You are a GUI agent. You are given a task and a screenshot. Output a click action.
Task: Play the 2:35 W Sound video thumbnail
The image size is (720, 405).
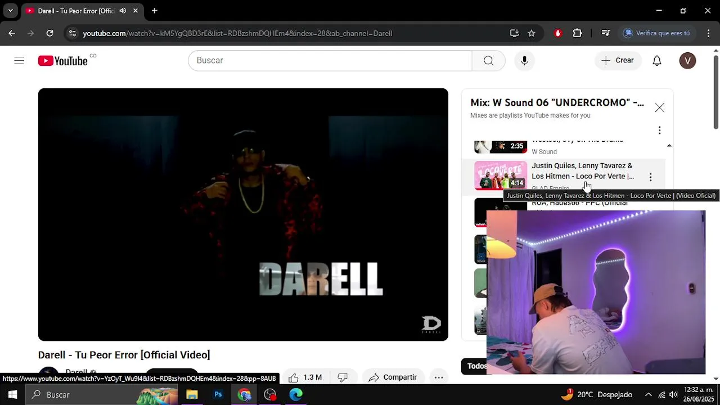coord(501,146)
